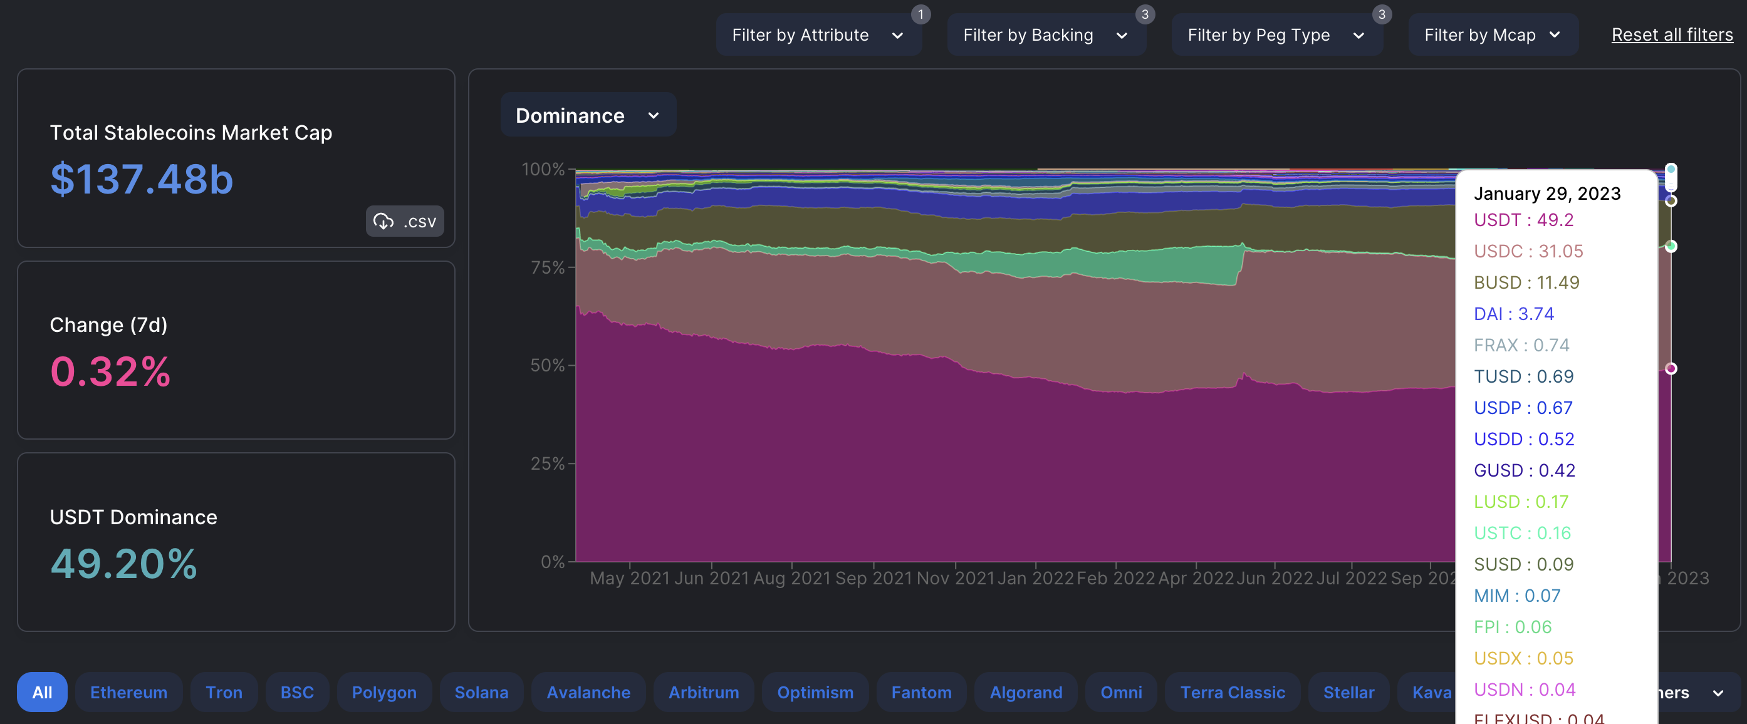Click the chevron on Filter by Peg Type

pyautogui.click(x=1358, y=35)
